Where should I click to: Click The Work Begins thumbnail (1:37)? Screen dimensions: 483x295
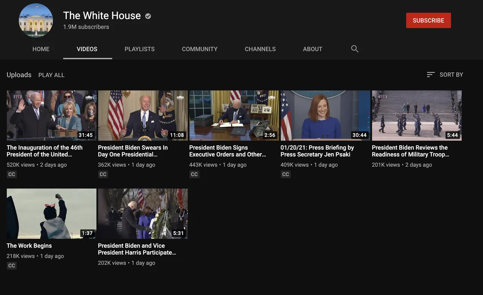tap(52, 214)
